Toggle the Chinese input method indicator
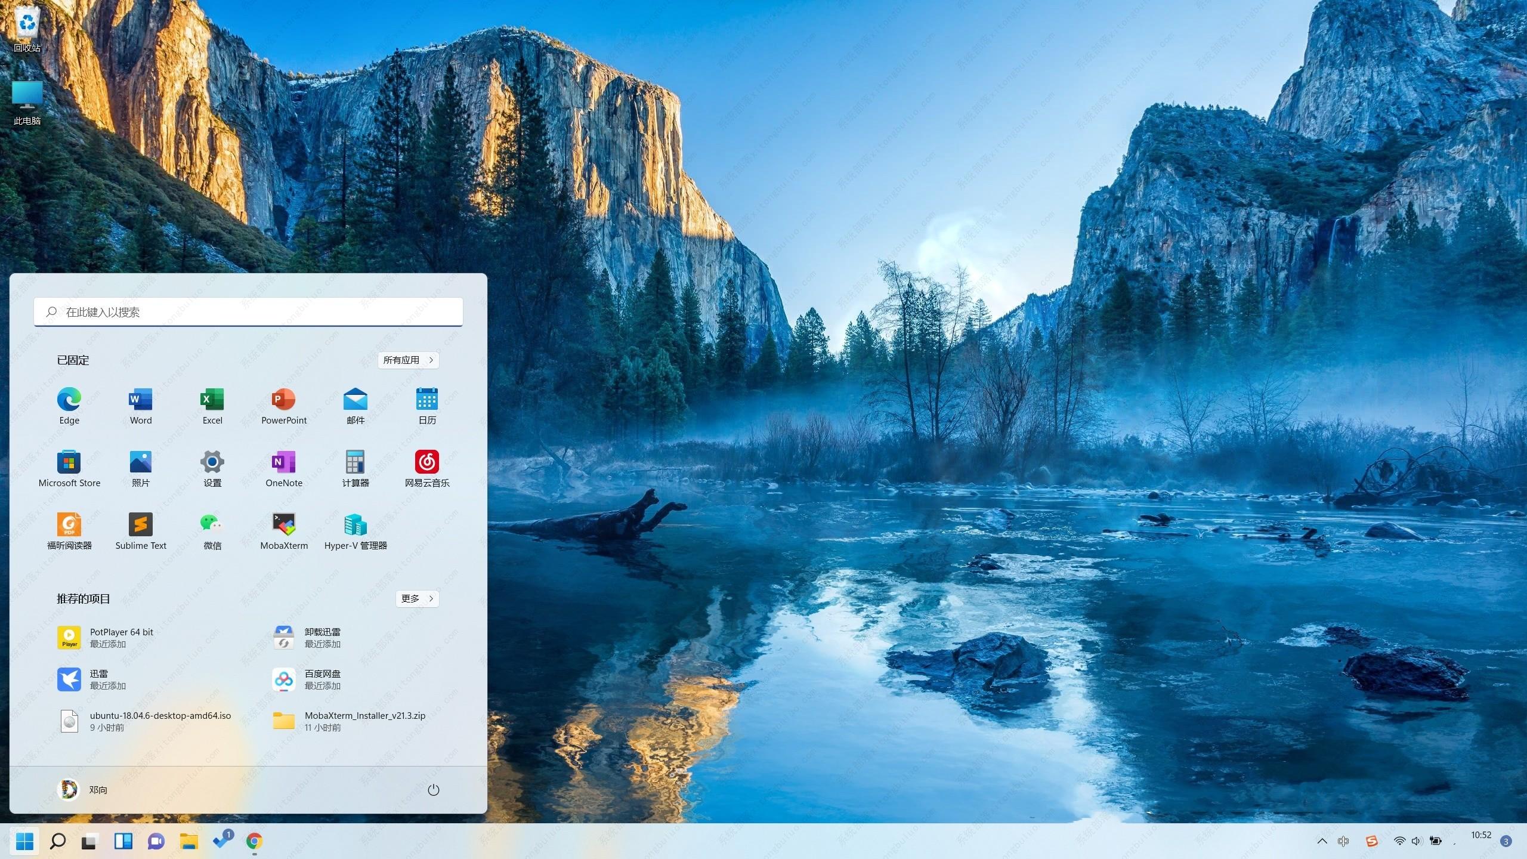Image resolution: width=1527 pixels, height=859 pixels. click(1343, 841)
